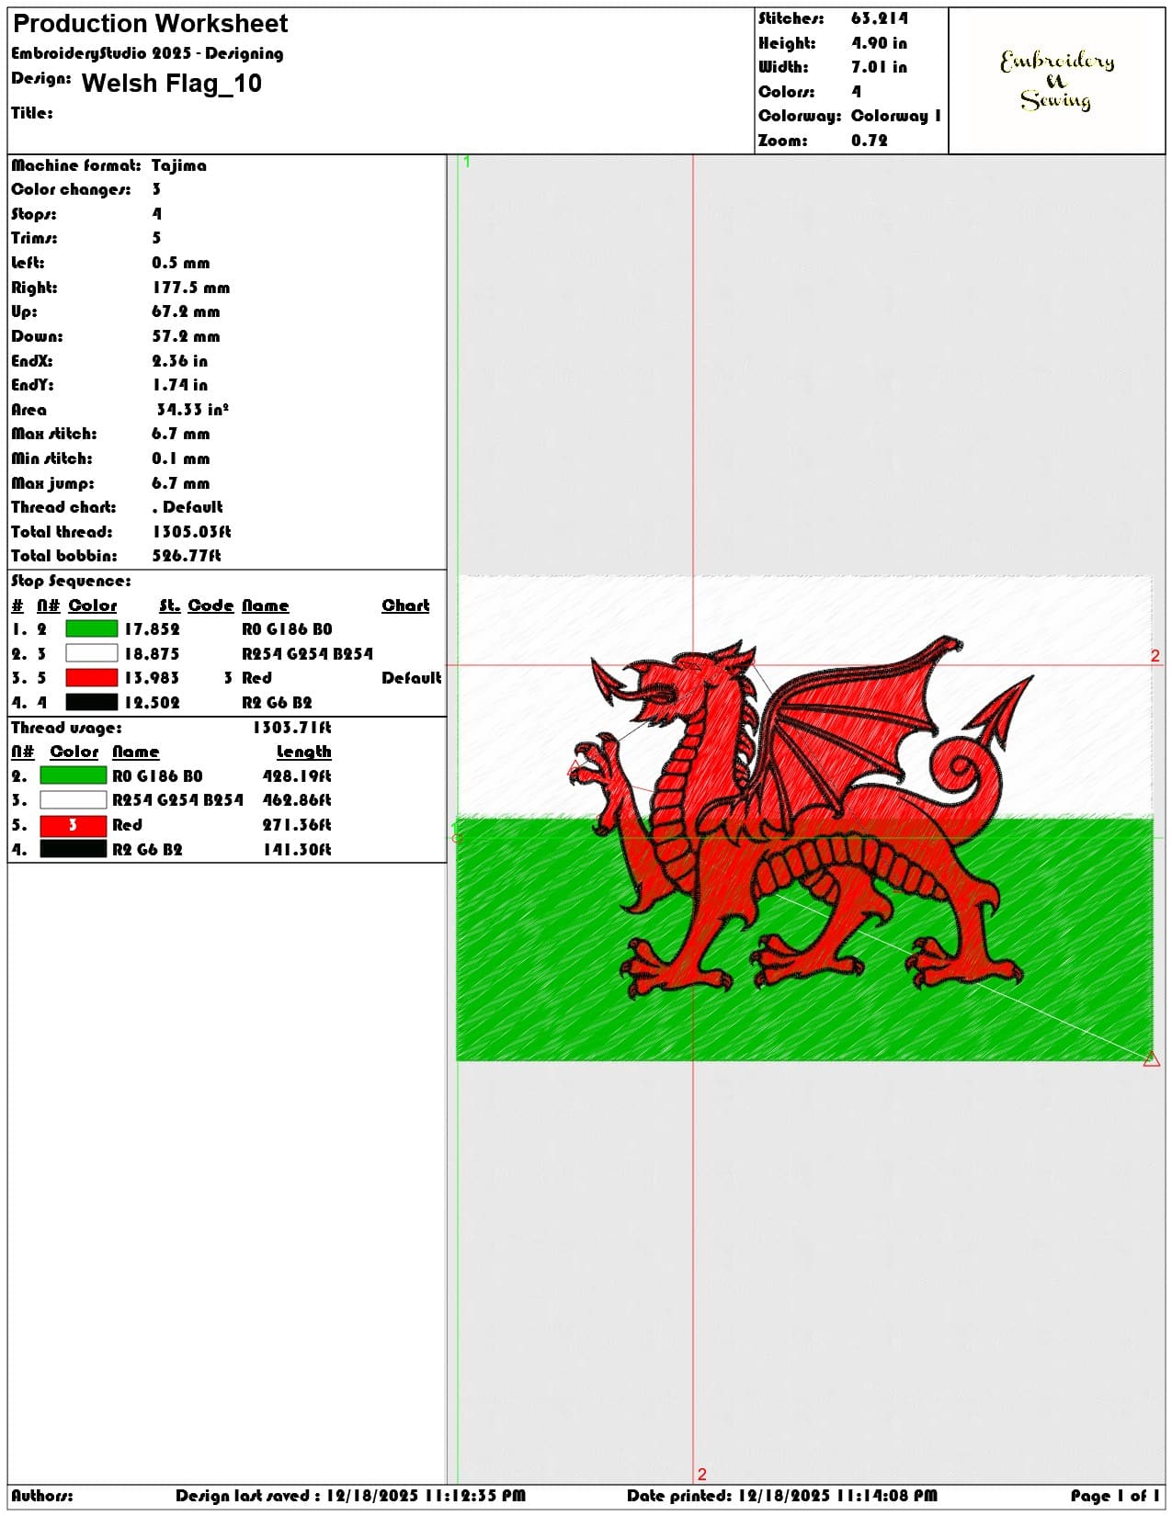Select thread length '428.19ft'
The height and width of the screenshot is (1516, 1172).
click(298, 776)
